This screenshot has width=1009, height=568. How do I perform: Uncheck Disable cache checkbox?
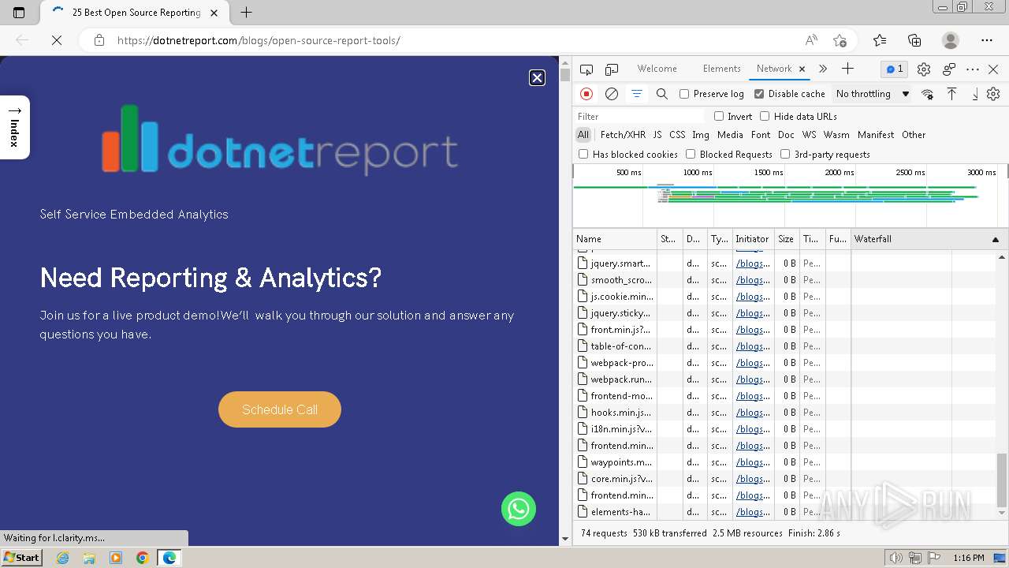759,94
